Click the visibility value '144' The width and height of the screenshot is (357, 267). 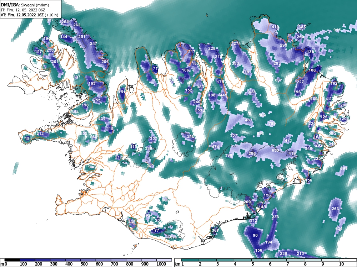click(64, 37)
